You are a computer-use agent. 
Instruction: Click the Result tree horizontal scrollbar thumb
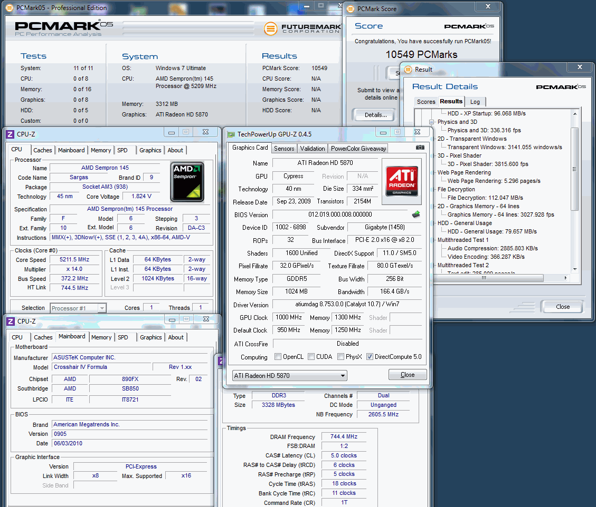484,278
